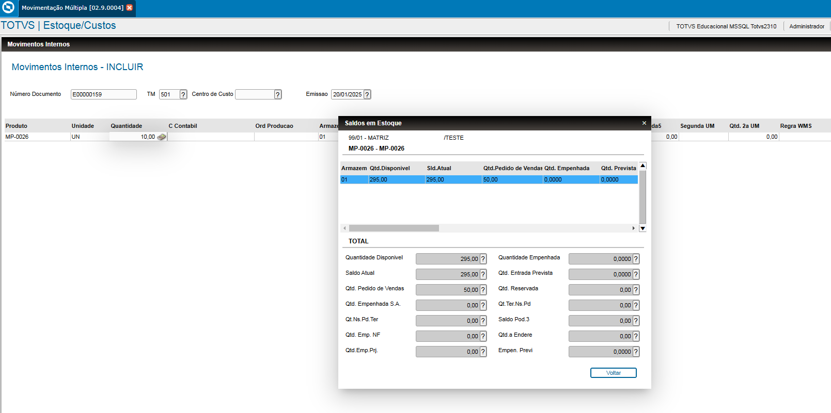Viewport: 831px width, 413px height.
Task: Click the horizontal scrollbar thumb in the stock grid
Action: pos(394,228)
